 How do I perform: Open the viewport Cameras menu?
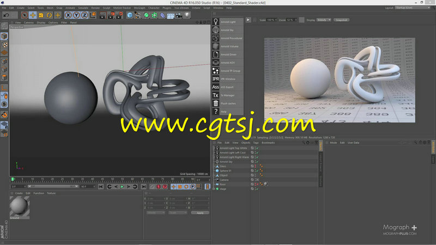point(29,22)
